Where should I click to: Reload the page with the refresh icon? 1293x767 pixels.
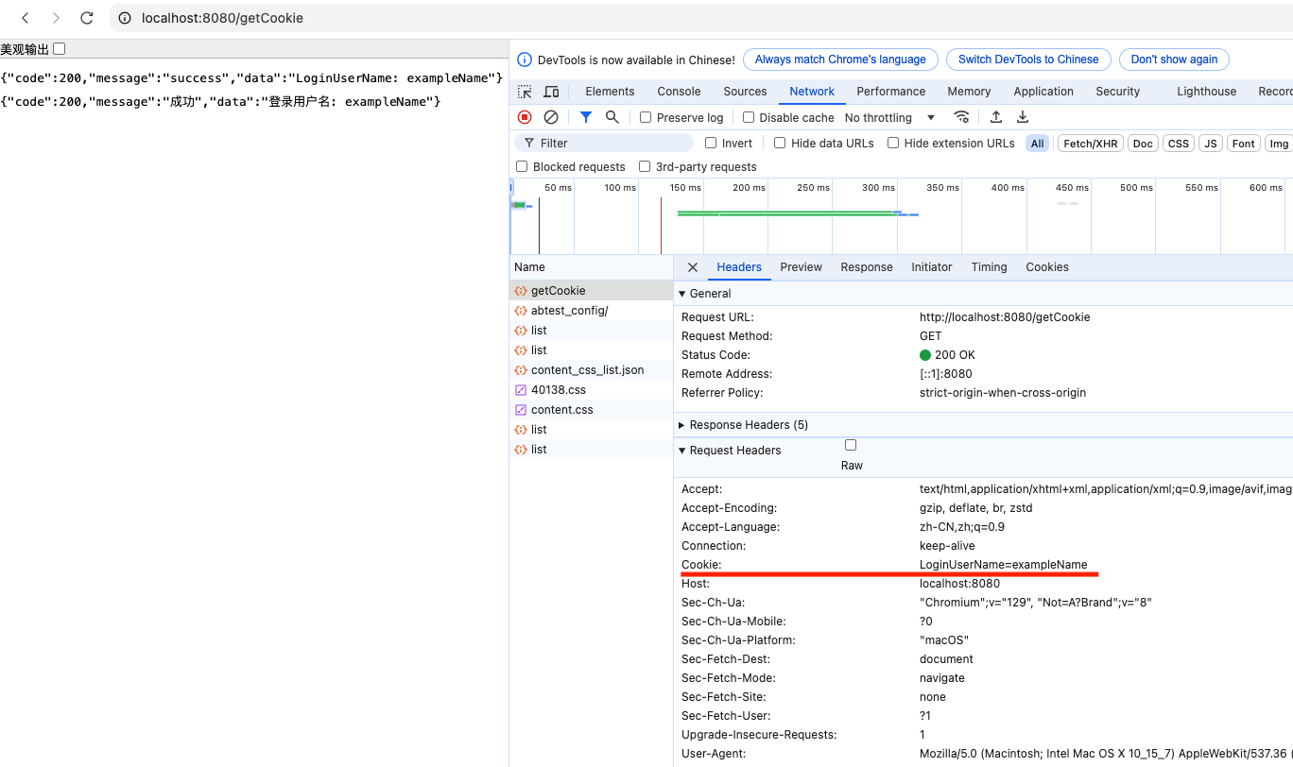(x=87, y=18)
